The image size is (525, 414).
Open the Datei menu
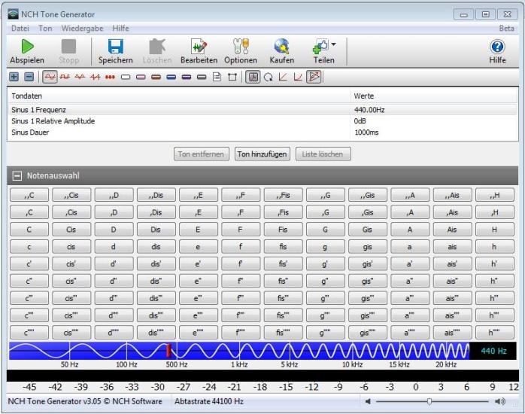(20, 29)
